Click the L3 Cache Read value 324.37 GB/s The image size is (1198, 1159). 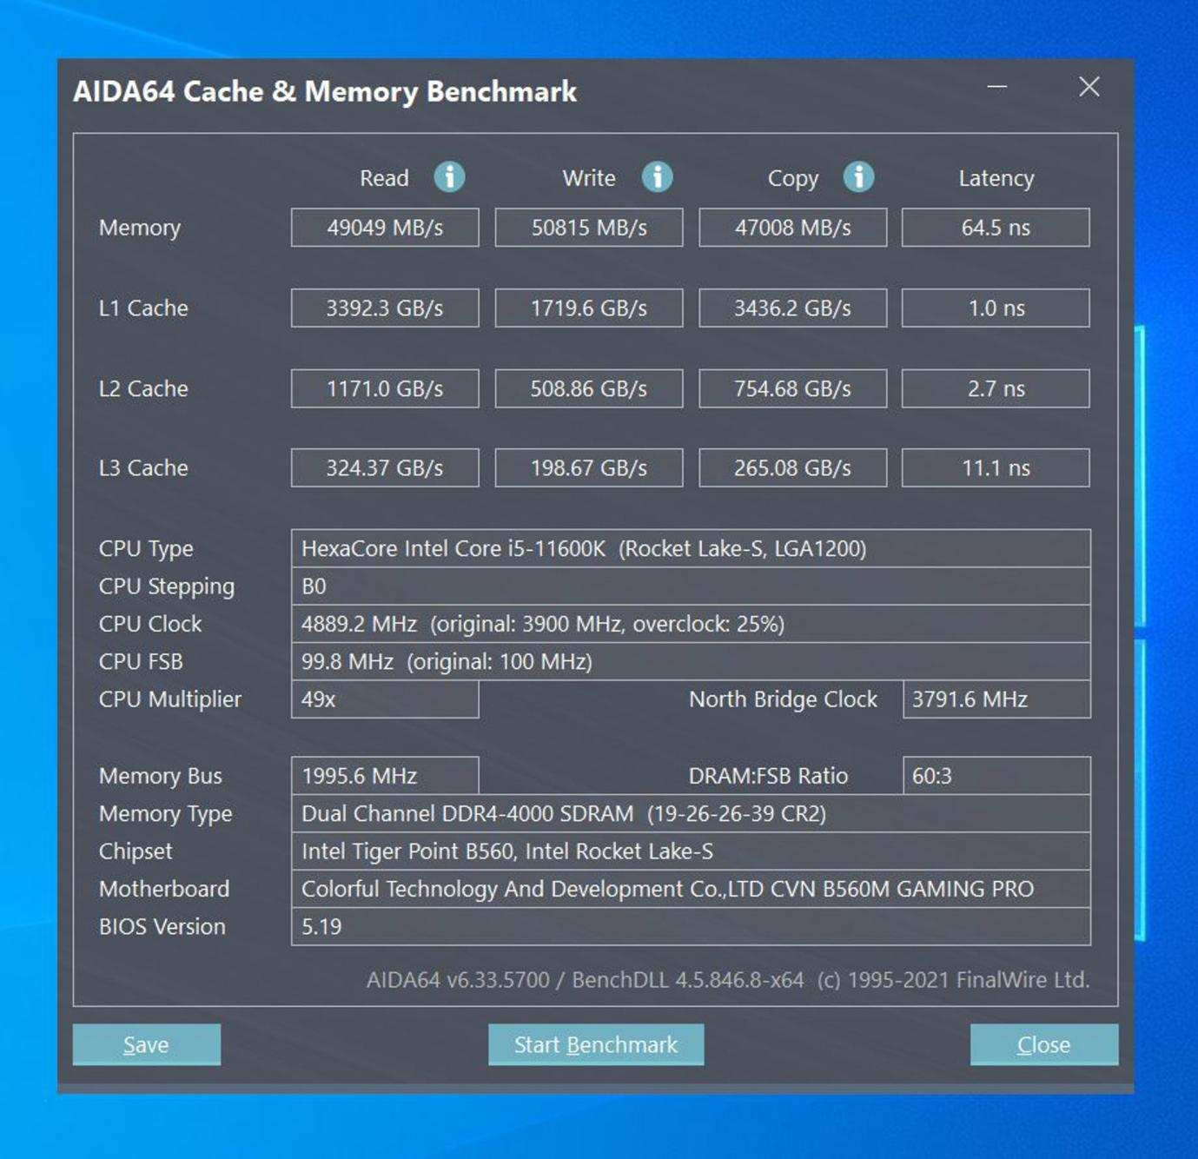point(385,468)
